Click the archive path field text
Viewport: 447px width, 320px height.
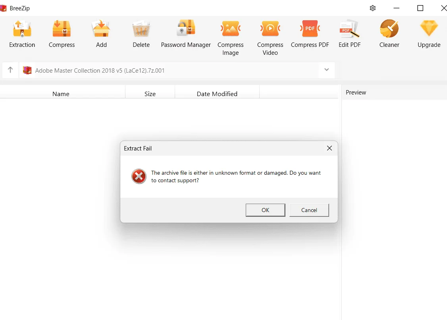tap(100, 70)
